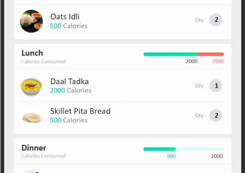Tap 500 Calories under Oats Idli
245x173 pixels.
pos(69,26)
